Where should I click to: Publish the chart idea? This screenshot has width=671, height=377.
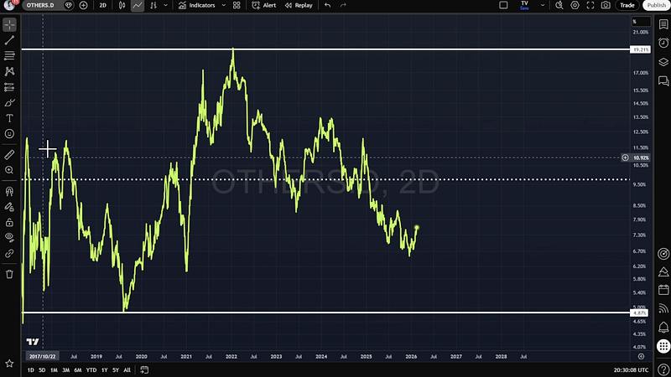pyautogui.click(x=657, y=5)
